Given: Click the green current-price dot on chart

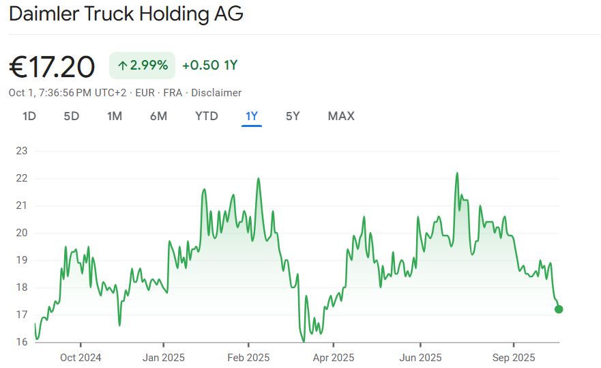Looking at the screenshot, I should pos(559,309).
